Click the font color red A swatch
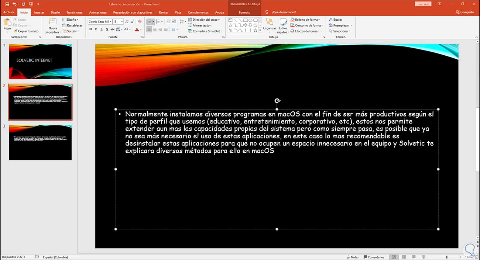The height and width of the screenshot is (260, 480). (137, 29)
